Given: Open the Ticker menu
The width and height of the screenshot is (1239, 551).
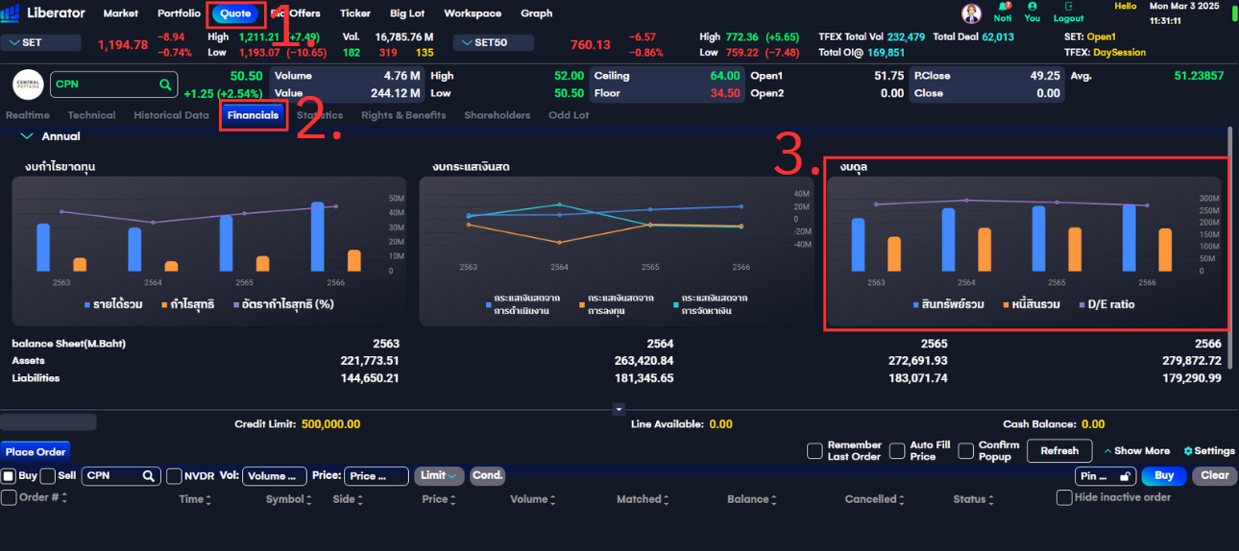Looking at the screenshot, I should 355,13.
